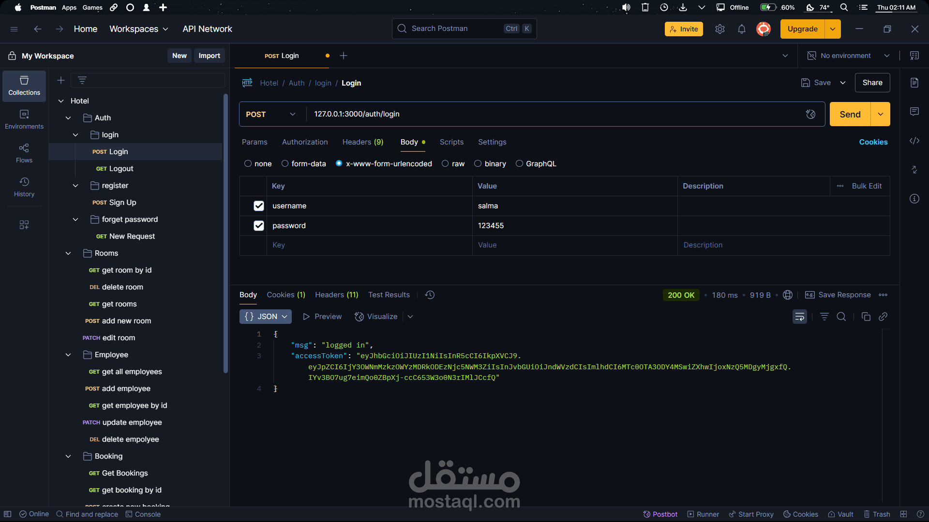Image resolution: width=929 pixels, height=522 pixels.
Task: Open the request Settings tab
Action: pos(492,142)
